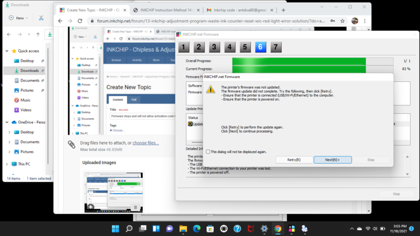The image size is (420, 236).
Task: Click the Retry(R) button
Action: click(x=294, y=160)
